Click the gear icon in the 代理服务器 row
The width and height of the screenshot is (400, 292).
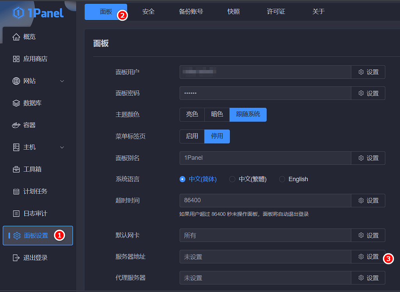click(361, 278)
